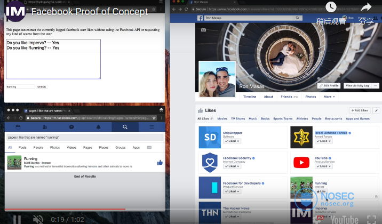This screenshot has width=382, height=224.
Task: Open the Facebook Proof of Concept title
Action: click(90, 11)
